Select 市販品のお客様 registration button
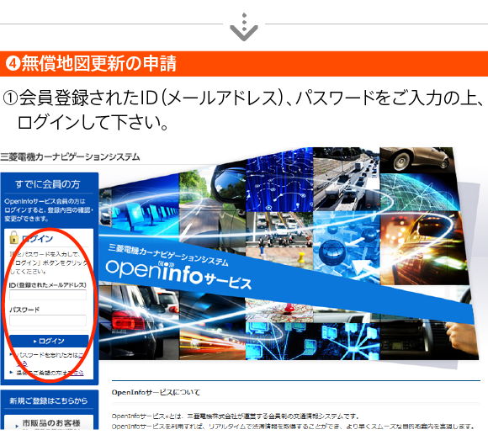The width and height of the screenshot is (488, 440). [x=49, y=422]
